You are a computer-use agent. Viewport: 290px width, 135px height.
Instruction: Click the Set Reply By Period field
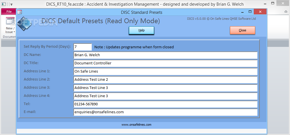[x=83, y=47]
